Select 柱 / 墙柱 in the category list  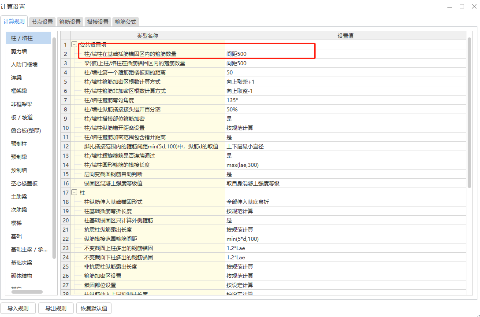tap(29, 38)
